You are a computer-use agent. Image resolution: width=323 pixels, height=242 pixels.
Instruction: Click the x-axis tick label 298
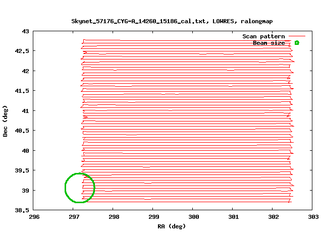click(114, 217)
